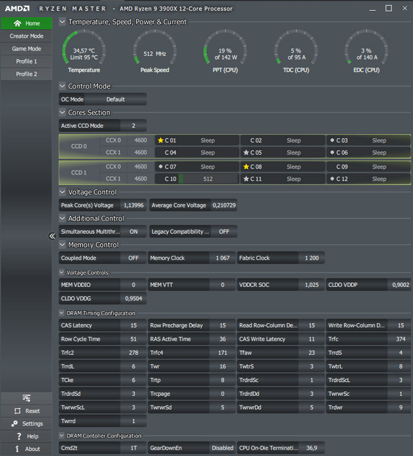The height and width of the screenshot is (456, 413).
Task: Click the gold star on core C 01
Action: 160,141
